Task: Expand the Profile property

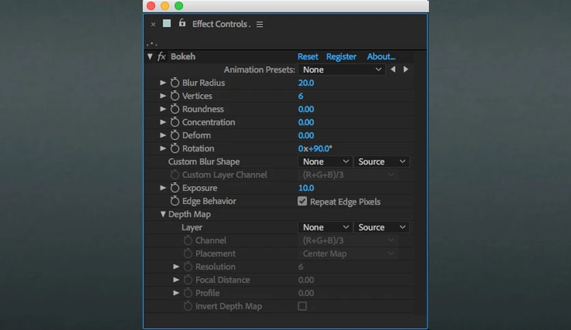Action: pyautogui.click(x=176, y=292)
